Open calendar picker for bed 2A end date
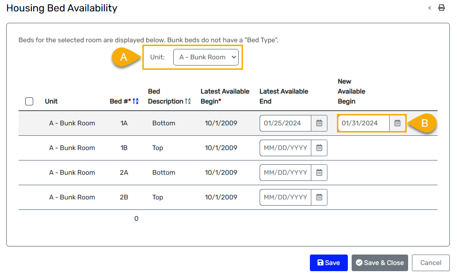The height and width of the screenshot is (274, 457). (319, 172)
